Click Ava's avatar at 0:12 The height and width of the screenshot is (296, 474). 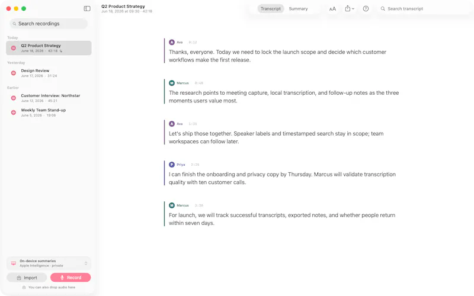point(172,42)
